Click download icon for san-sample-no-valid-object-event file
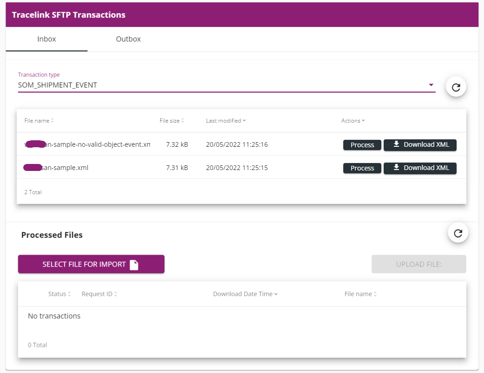This screenshot has width=484, height=373. click(x=397, y=144)
